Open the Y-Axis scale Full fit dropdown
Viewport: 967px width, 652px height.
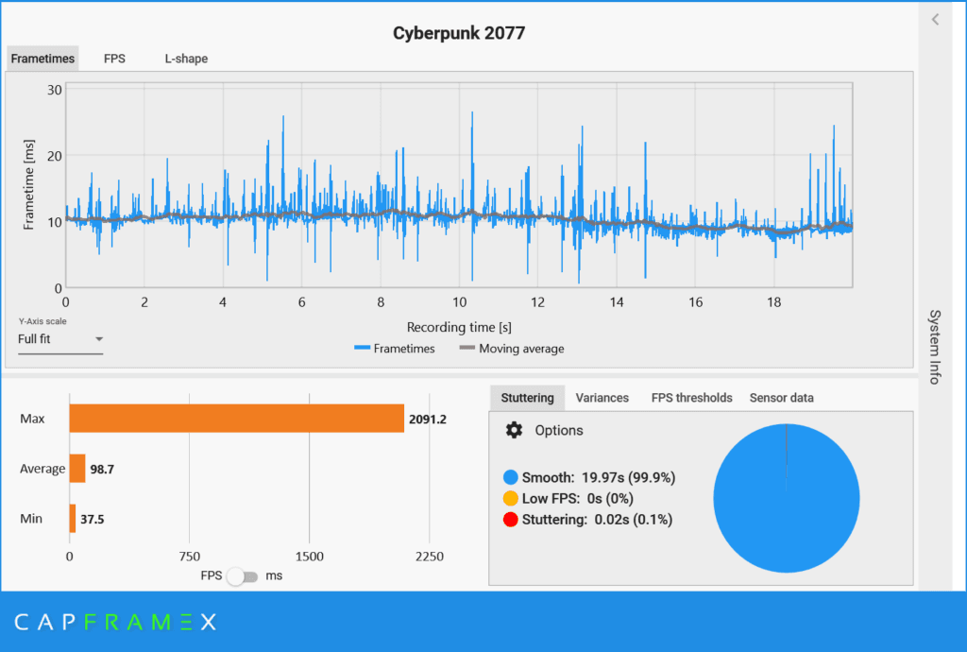[x=59, y=339]
